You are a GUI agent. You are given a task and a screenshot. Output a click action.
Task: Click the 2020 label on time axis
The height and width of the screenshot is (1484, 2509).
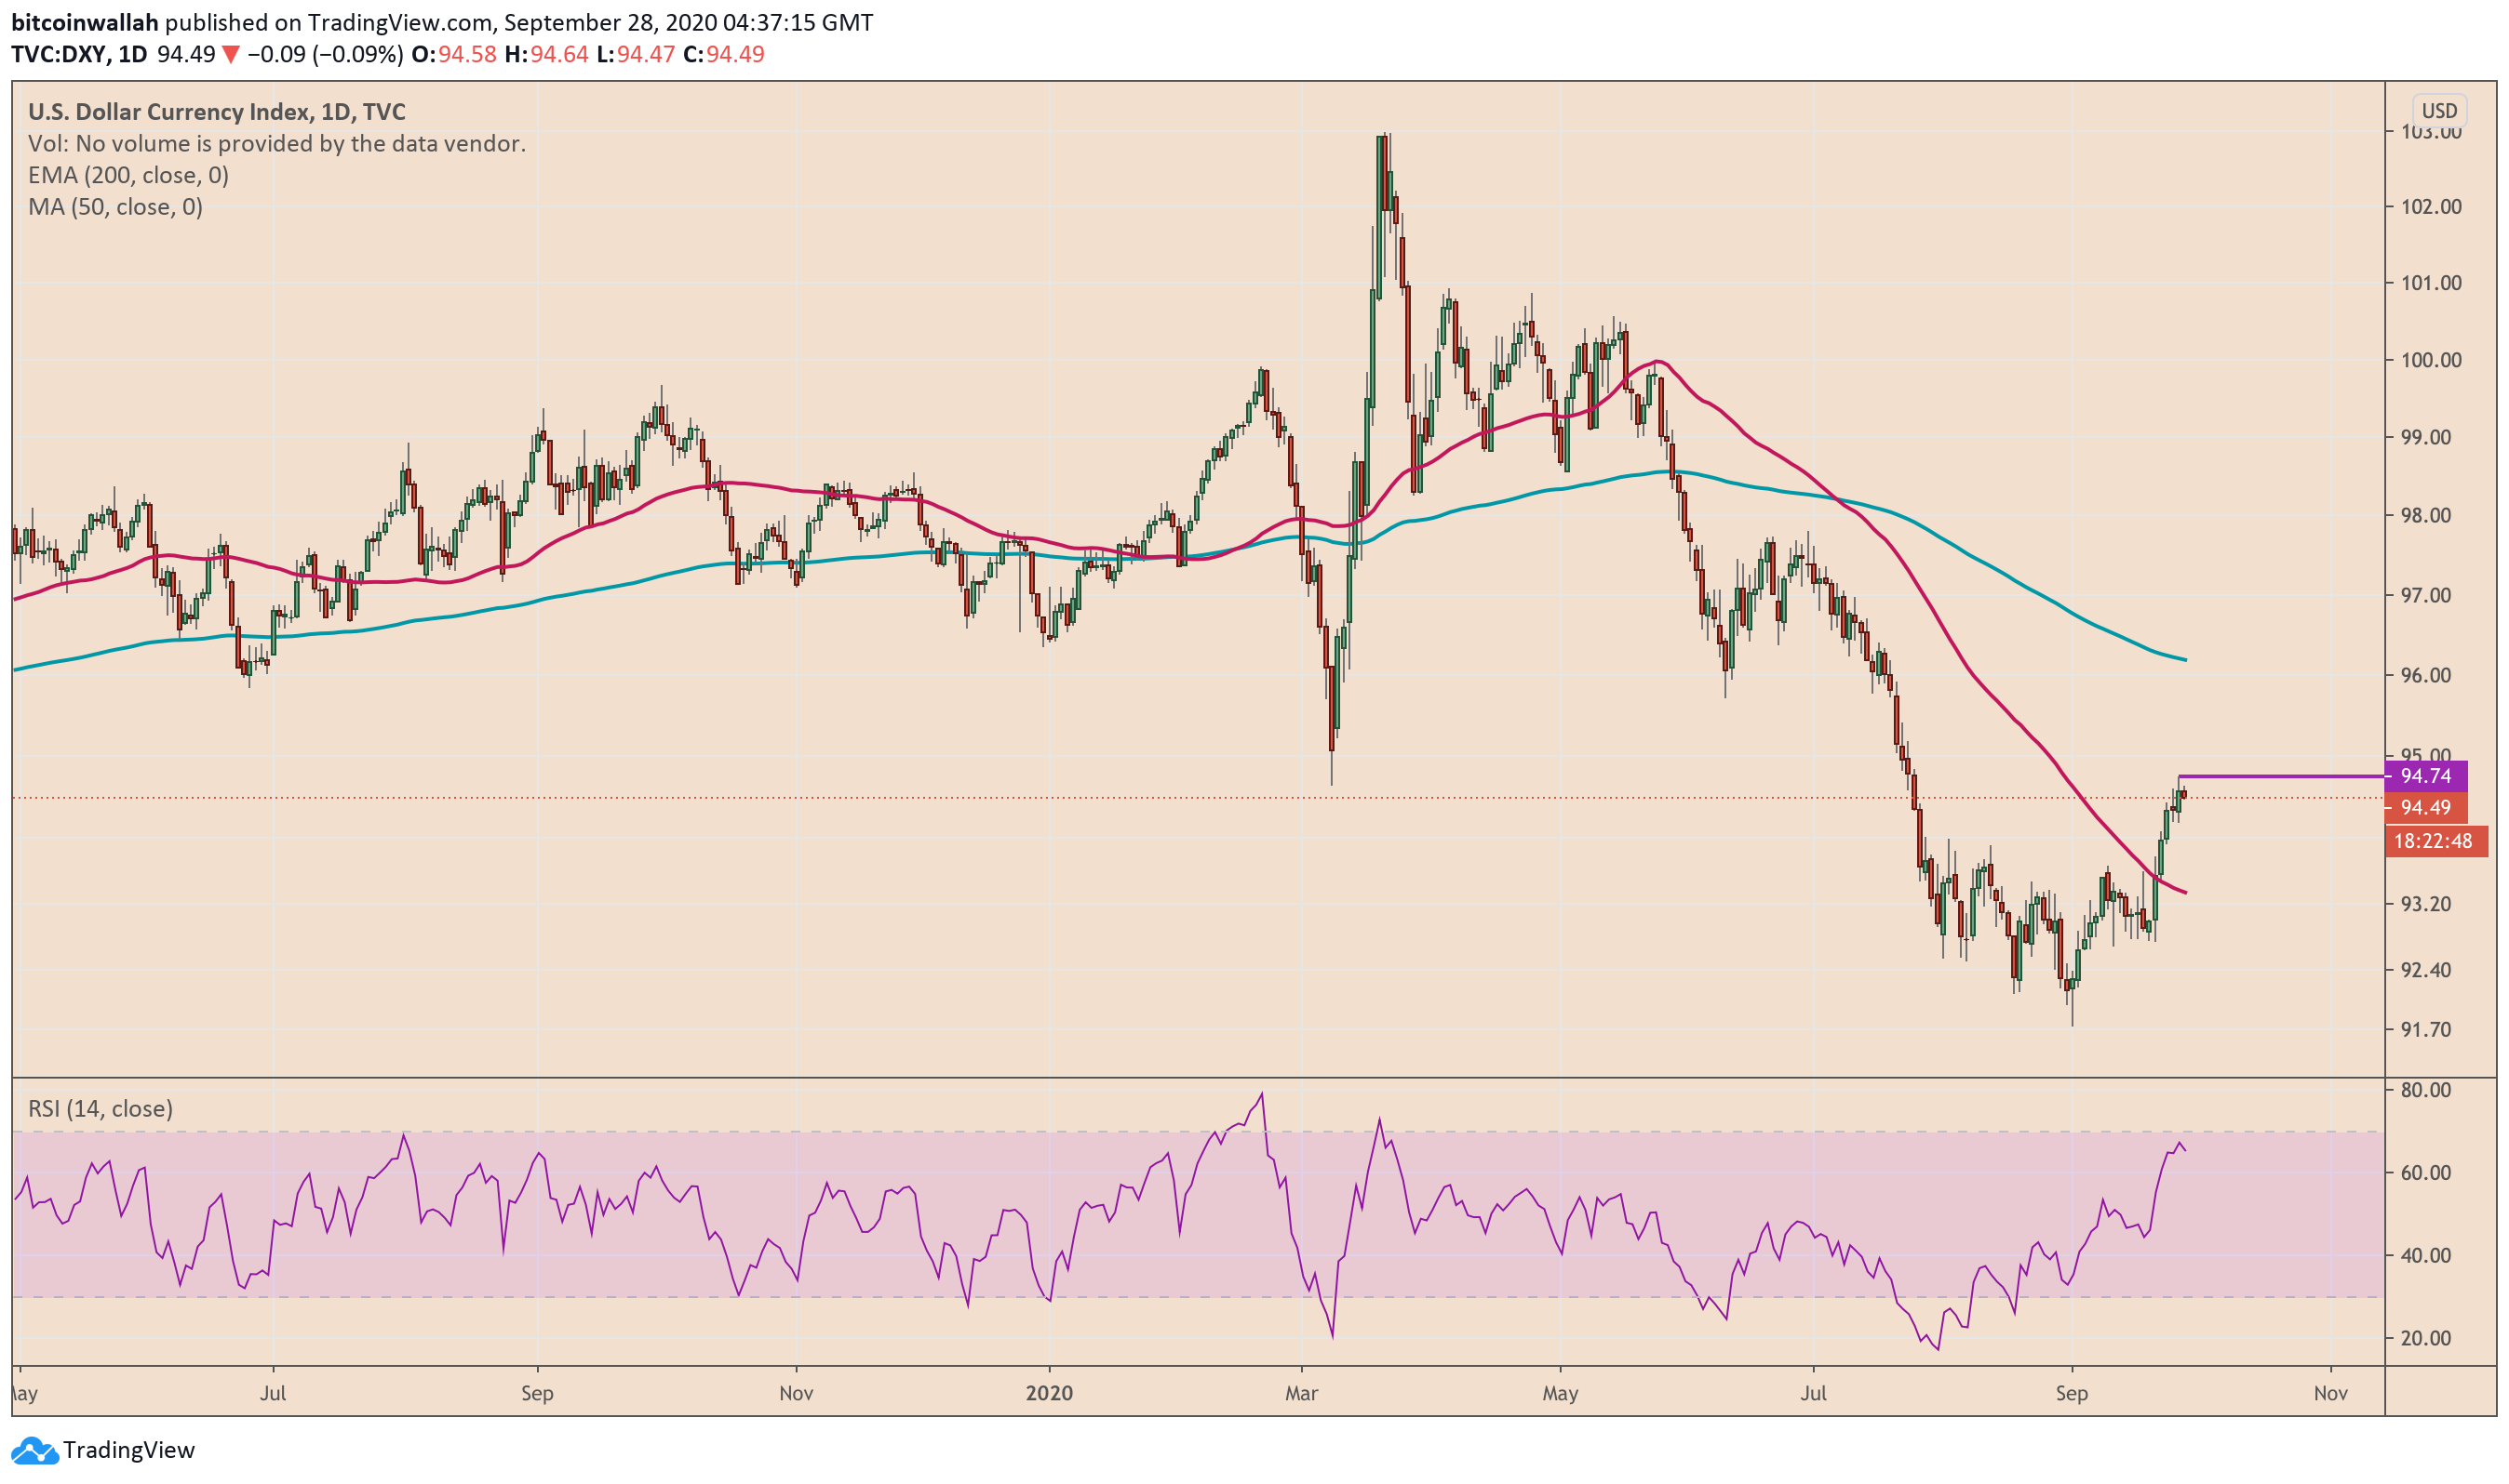click(1050, 1395)
